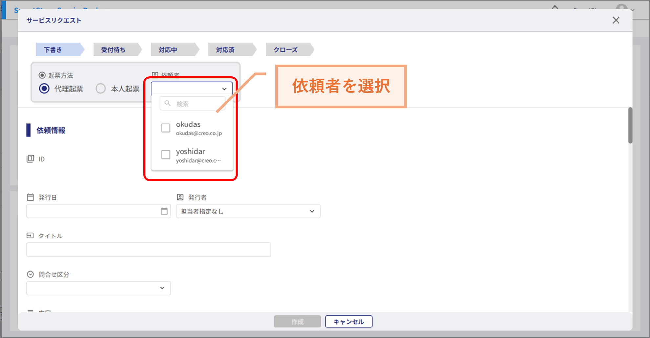Select the 代理起票 radio button

click(x=44, y=89)
